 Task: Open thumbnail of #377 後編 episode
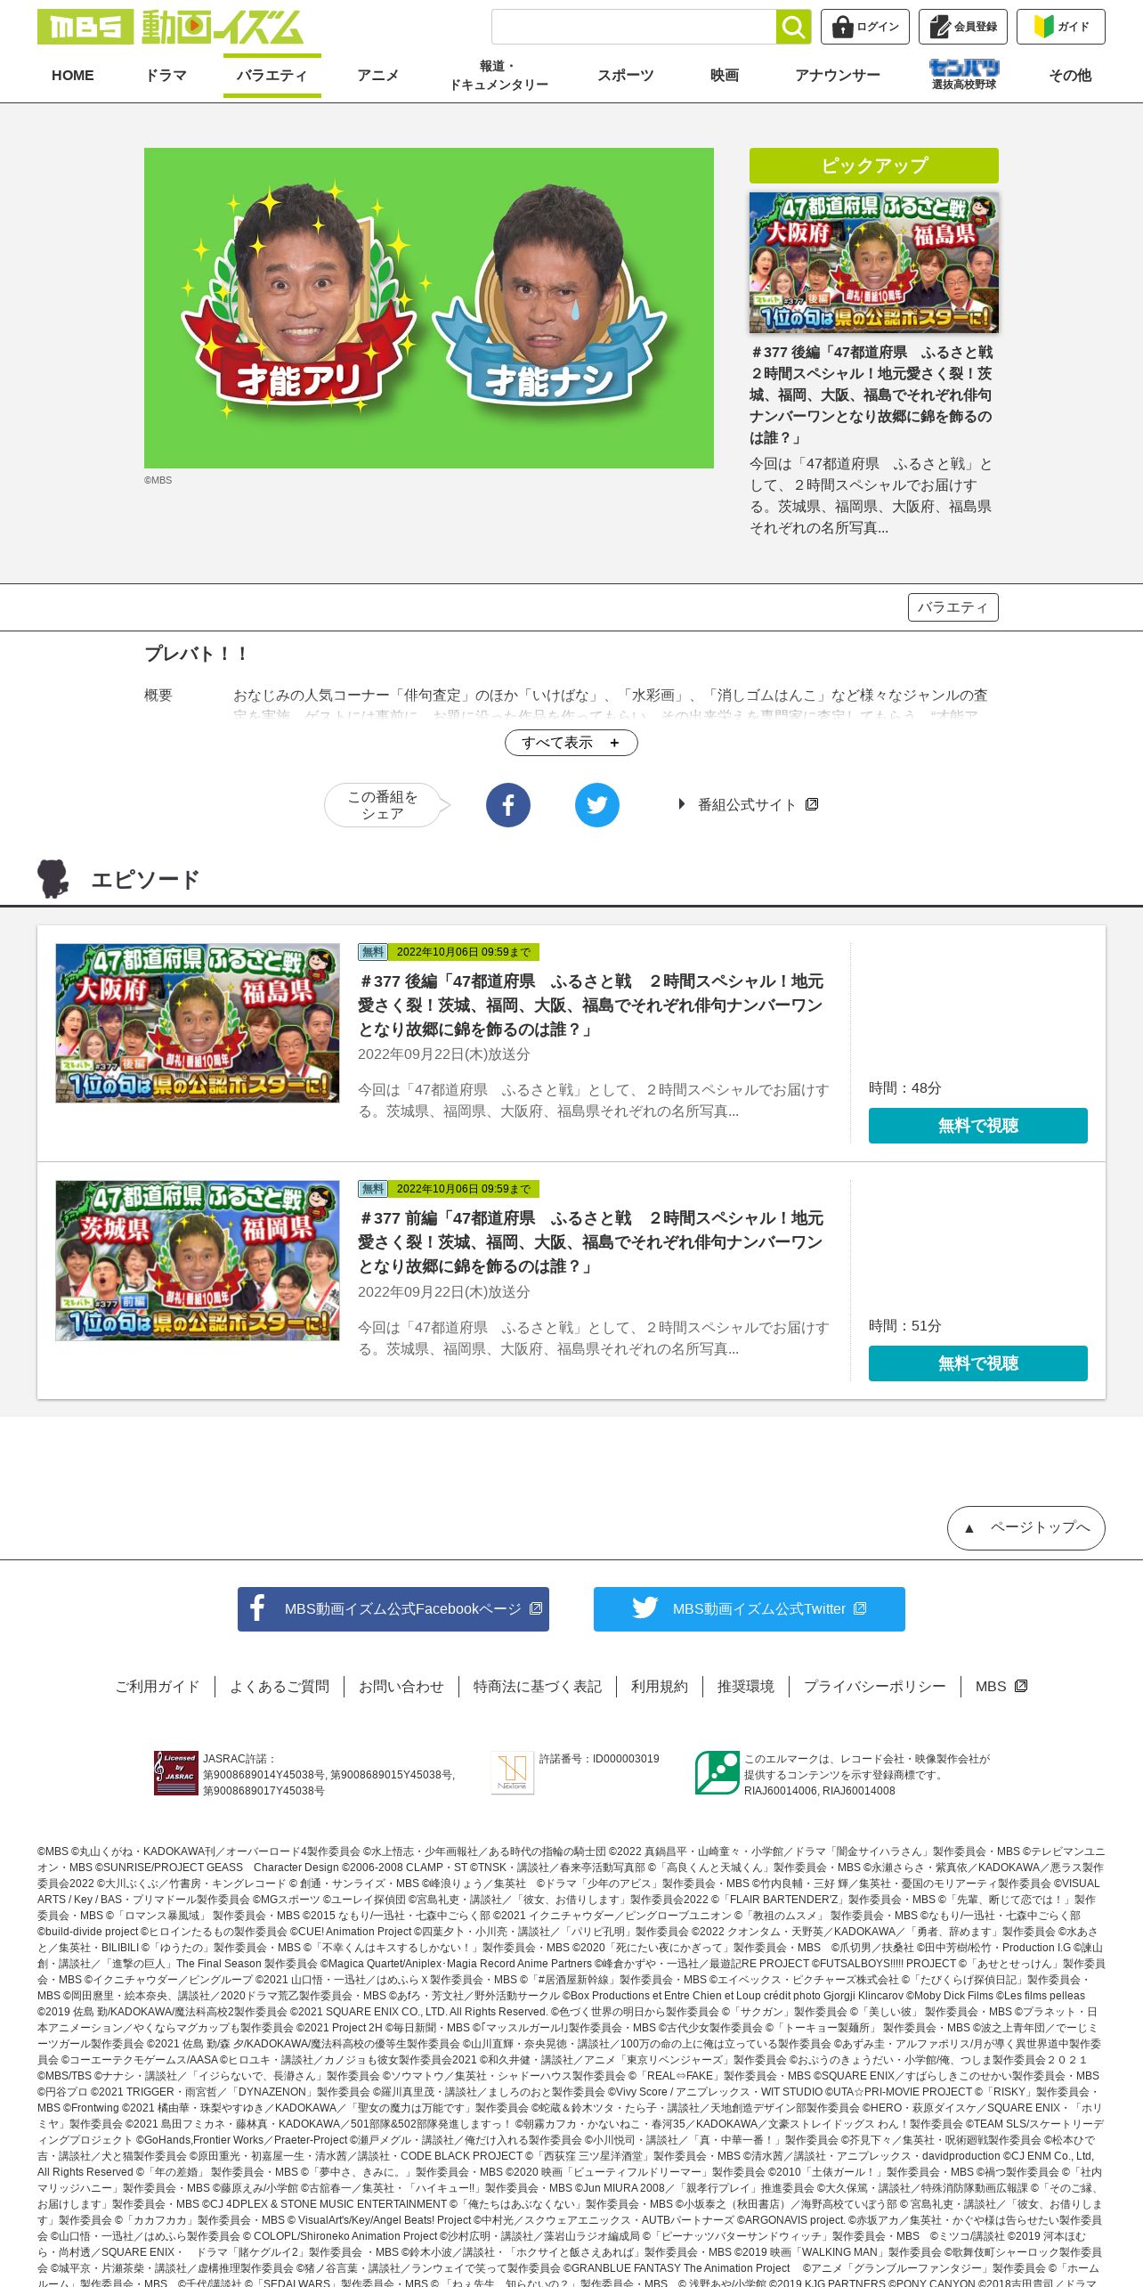(198, 1023)
